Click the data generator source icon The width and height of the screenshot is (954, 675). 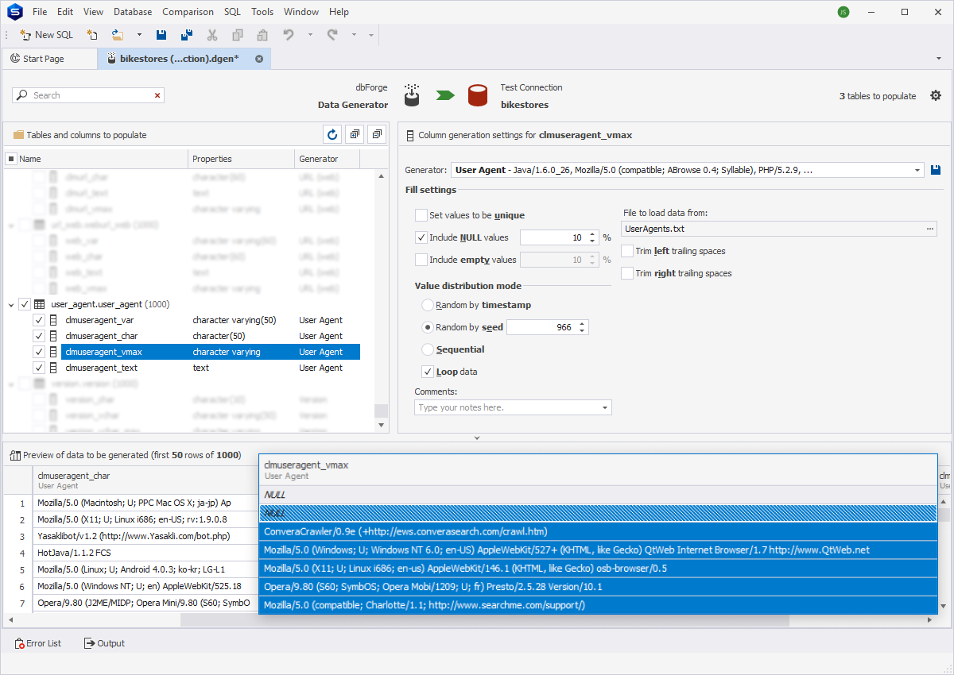click(x=411, y=95)
